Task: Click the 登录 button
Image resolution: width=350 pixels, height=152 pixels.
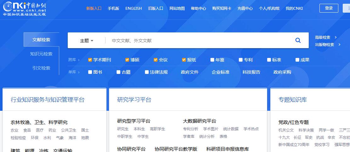Action: tap(329, 8)
